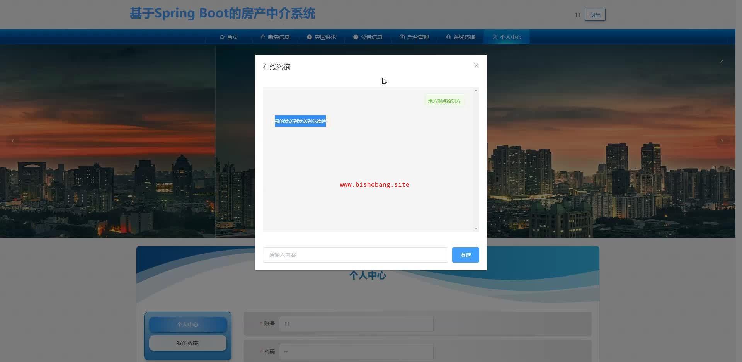
Task: Open 后台管理 navigation item
Action: pos(414,37)
